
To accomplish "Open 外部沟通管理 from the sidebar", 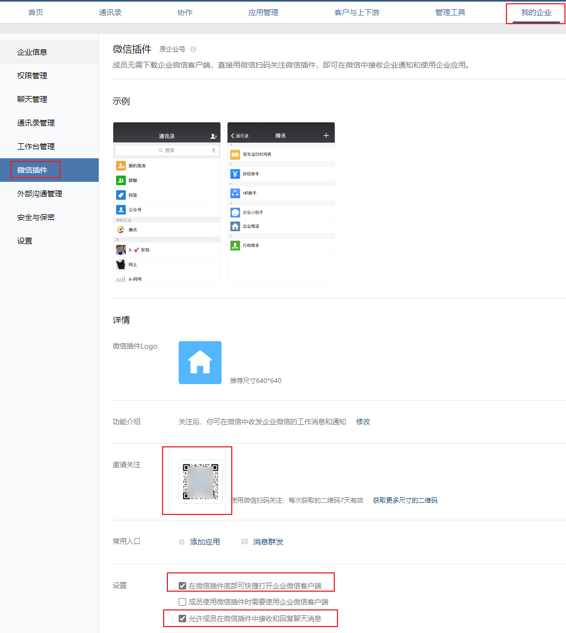I will pos(40,194).
